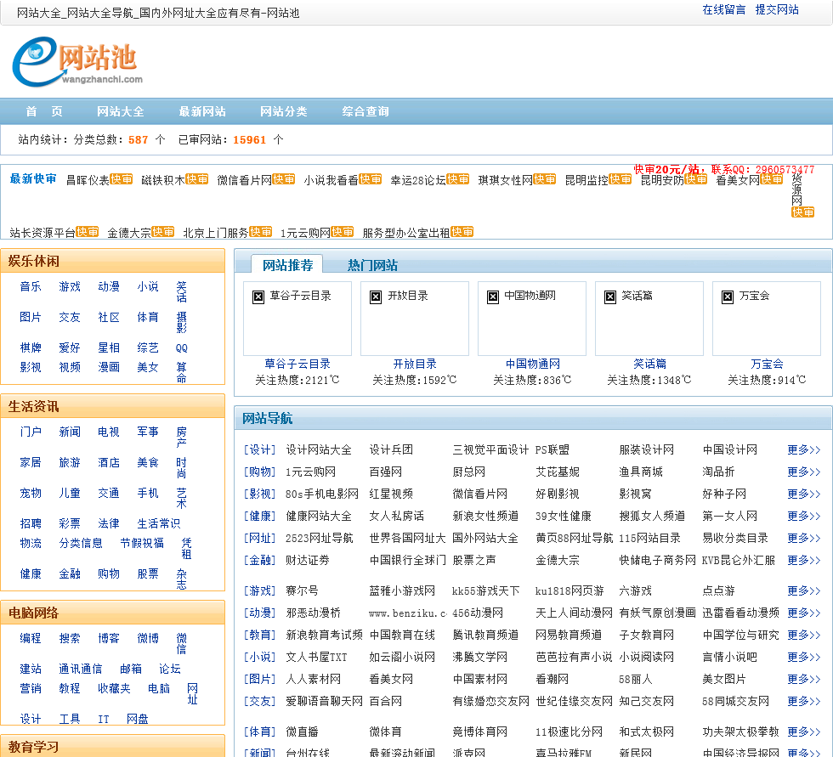833x757 pixels.
Task: Open the 金德大宗 quick-review link
Action: click(129, 233)
